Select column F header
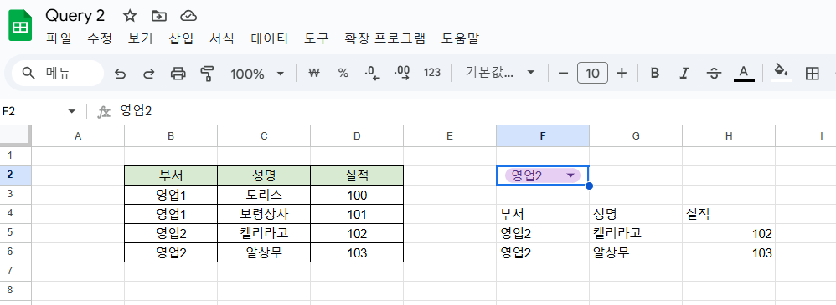This screenshot has width=836, height=305. click(543, 135)
